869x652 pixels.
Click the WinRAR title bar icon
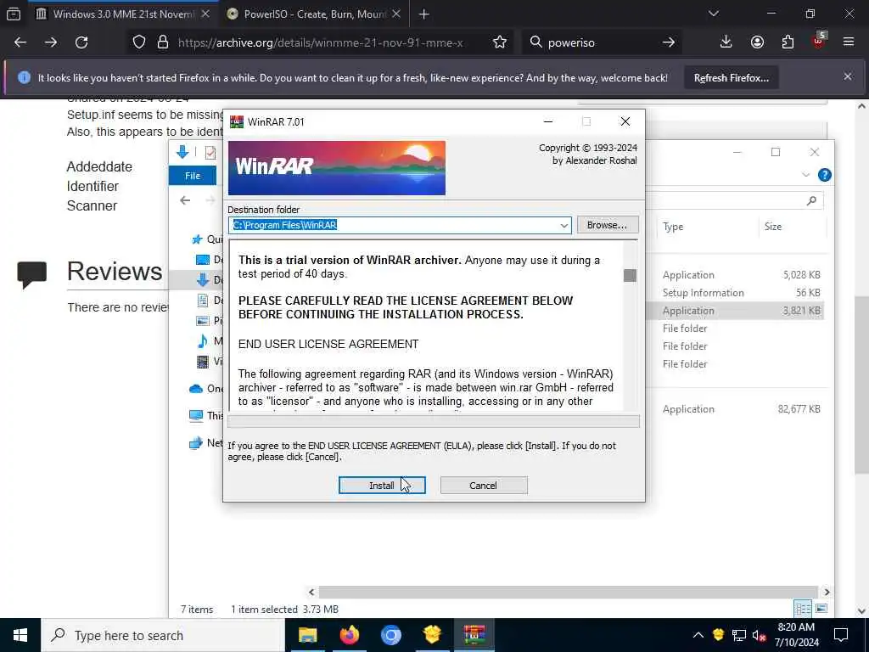[237, 122]
